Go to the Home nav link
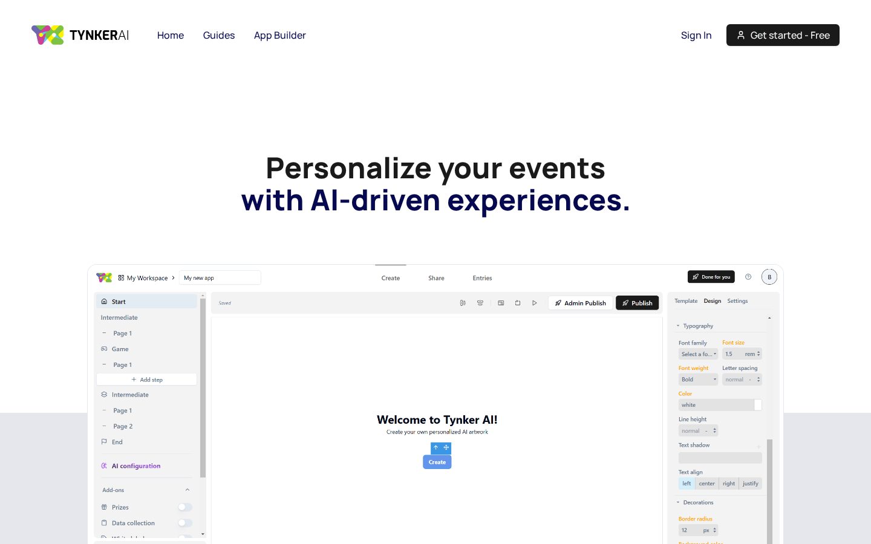The image size is (871, 544). click(x=171, y=35)
